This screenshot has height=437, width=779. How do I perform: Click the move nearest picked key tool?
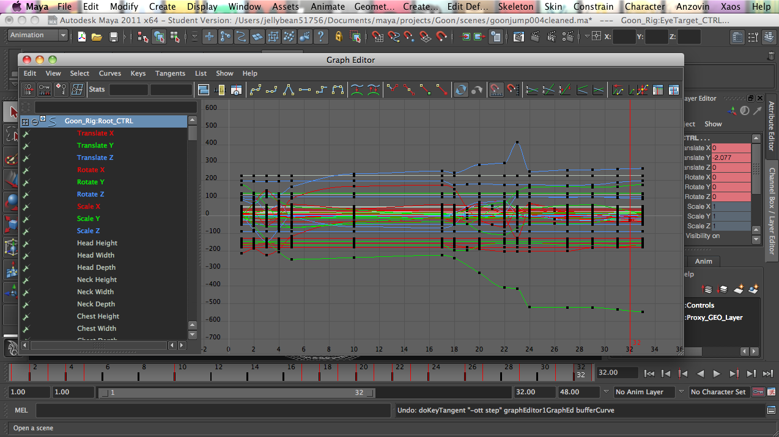pos(28,90)
